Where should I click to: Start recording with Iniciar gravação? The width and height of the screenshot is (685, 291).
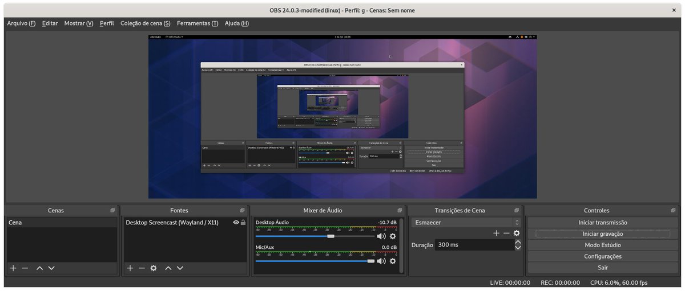coord(603,233)
